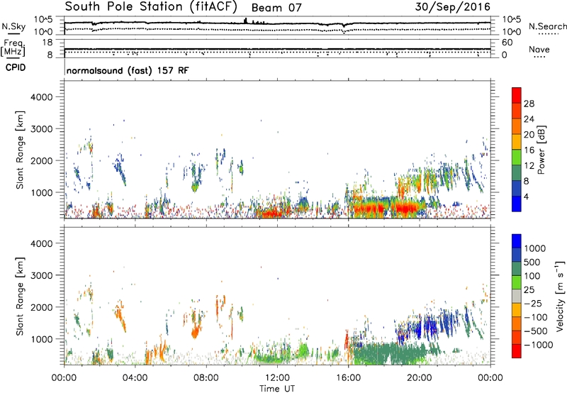The width and height of the screenshot is (567, 393).
Task: Click the 'Freq. [MHz]' axis label
Action: (13, 48)
